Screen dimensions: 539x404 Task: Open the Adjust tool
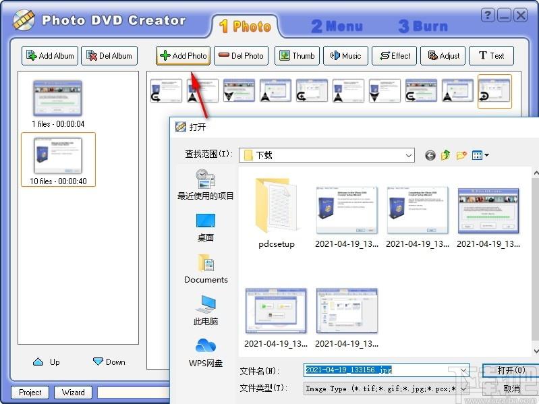tap(443, 56)
